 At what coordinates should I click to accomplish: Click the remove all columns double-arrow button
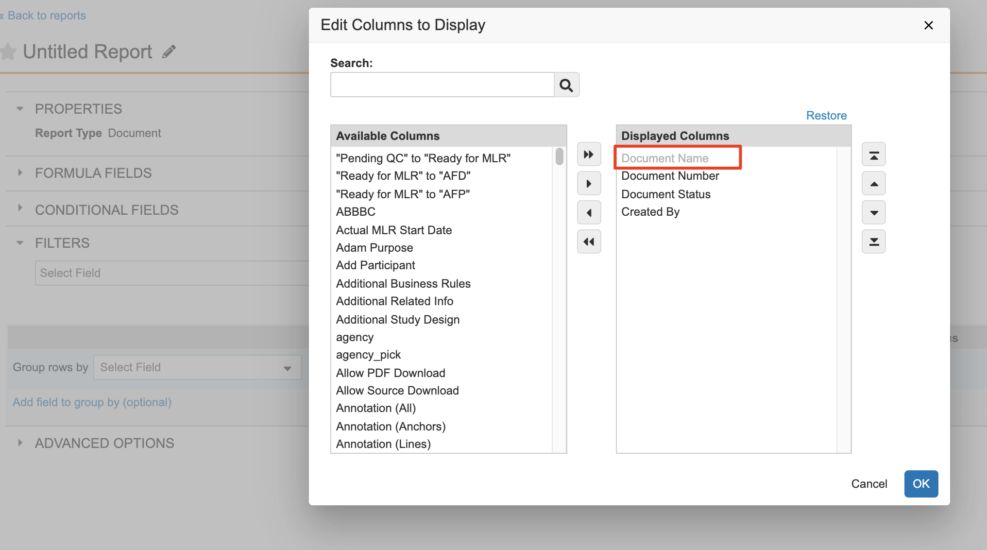pyautogui.click(x=589, y=242)
